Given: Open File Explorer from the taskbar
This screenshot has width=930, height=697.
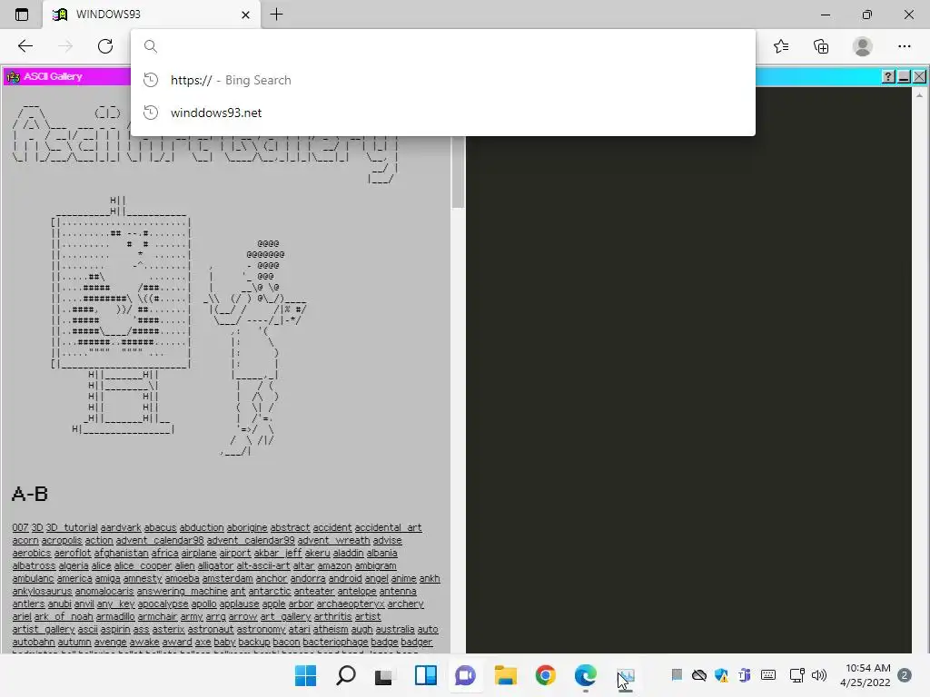Looking at the screenshot, I should [505, 675].
